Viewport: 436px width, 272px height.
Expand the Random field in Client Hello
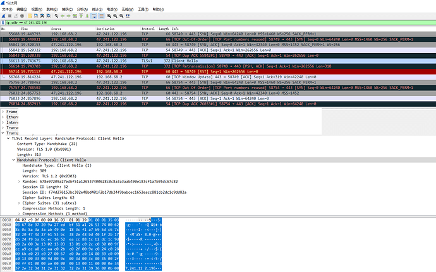coord(19,180)
